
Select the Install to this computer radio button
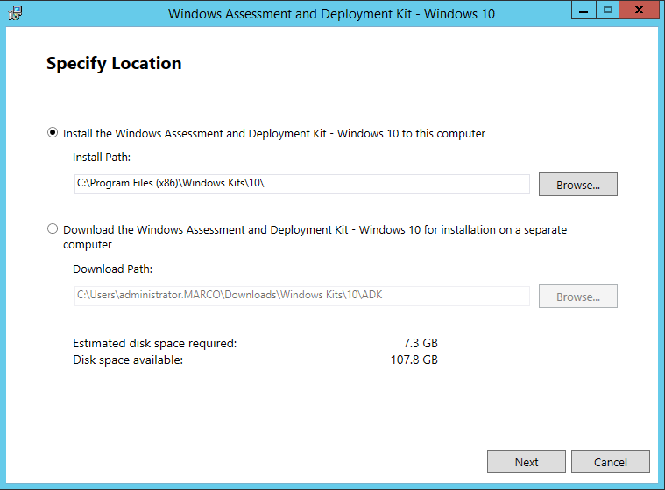click(x=53, y=132)
